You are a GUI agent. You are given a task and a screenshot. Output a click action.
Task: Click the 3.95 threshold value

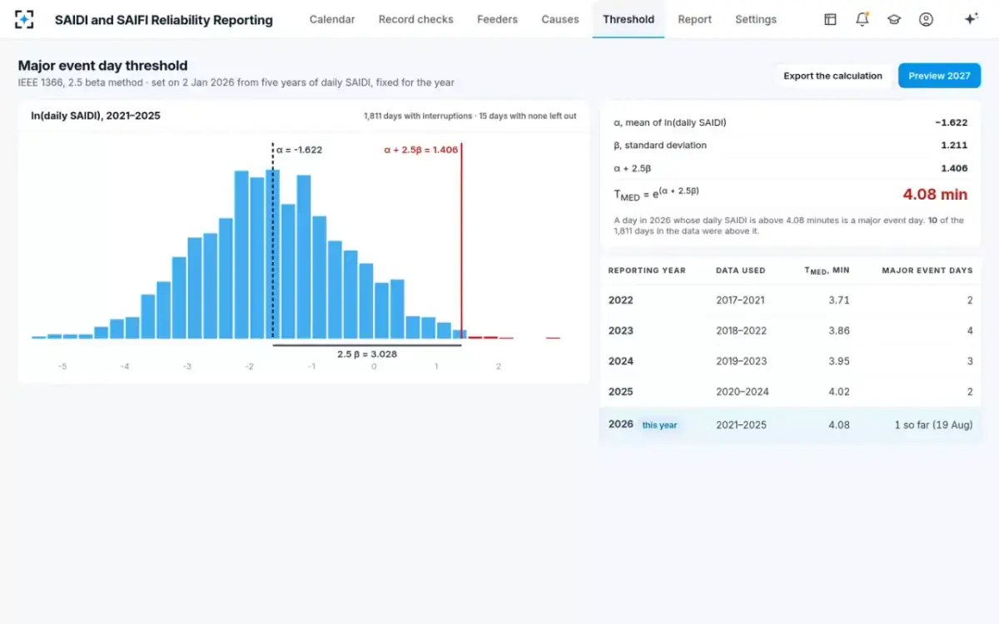point(839,361)
